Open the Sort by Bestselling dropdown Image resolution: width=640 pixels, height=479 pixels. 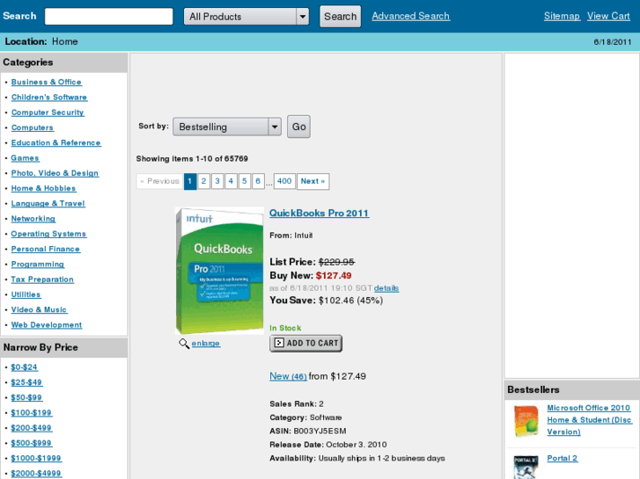pos(227,127)
